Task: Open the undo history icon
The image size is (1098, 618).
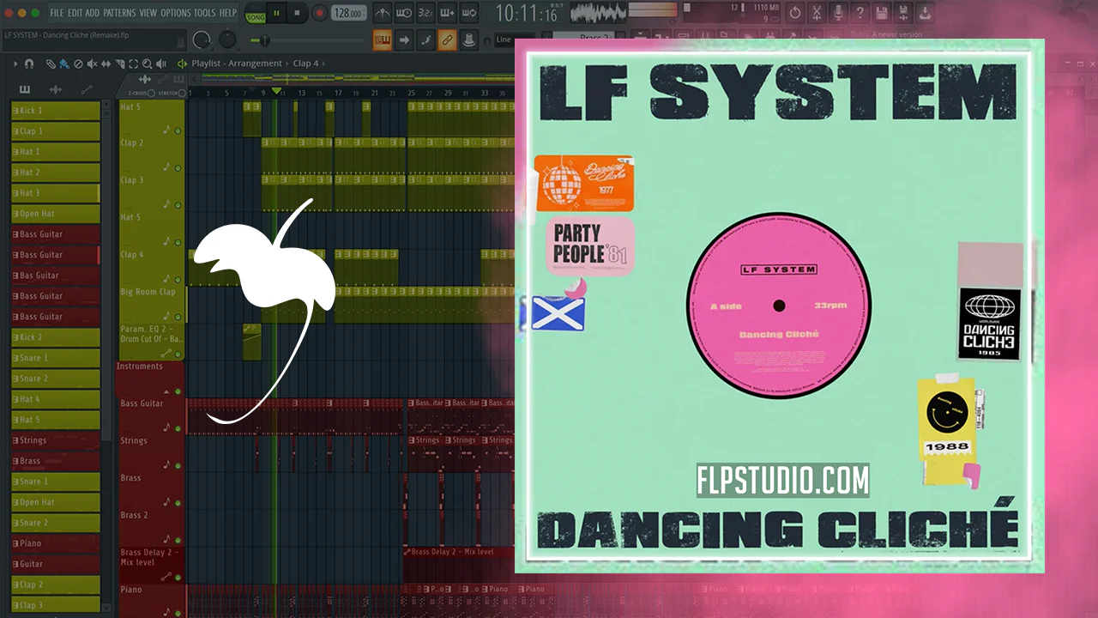Action: point(795,13)
